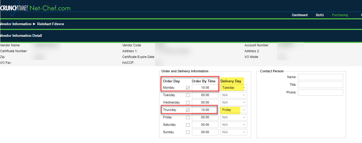Edit Thursday's Order By Time field
The height and width of the screenshot is (143, 362).
click(205, 110)
